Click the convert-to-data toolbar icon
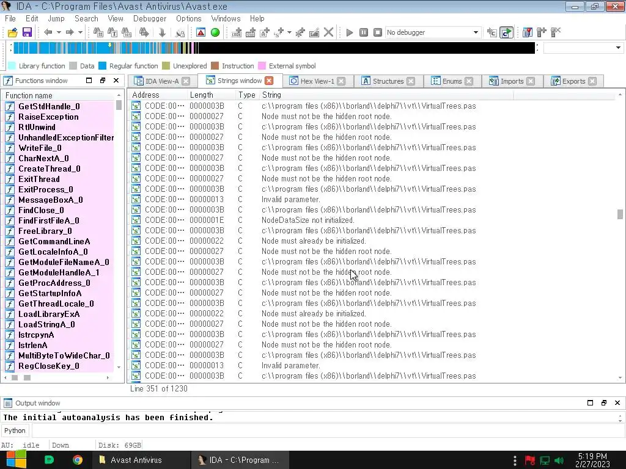The width and height of the screenshot is (626, 469). pos(251,32)
